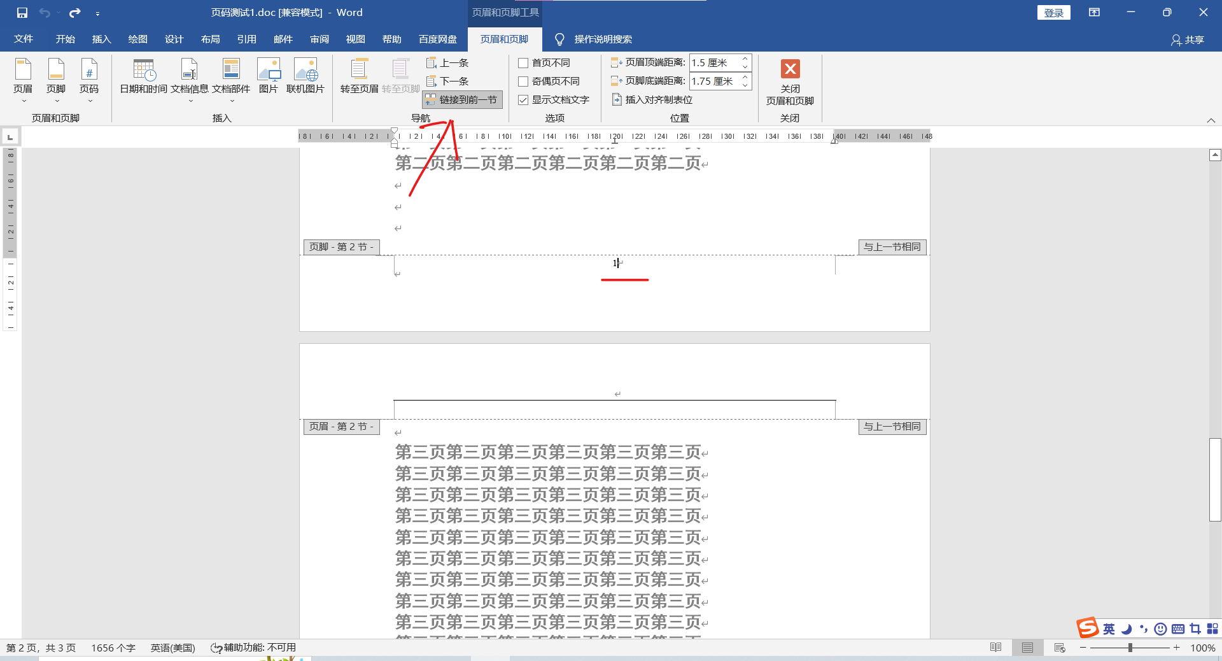Click the Sogou input method S icon
Viewport: 1222px width, 661px height.
click(1088, 628)
